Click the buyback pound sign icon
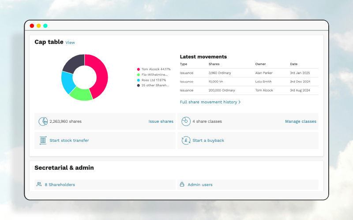 tap(186, 140)
